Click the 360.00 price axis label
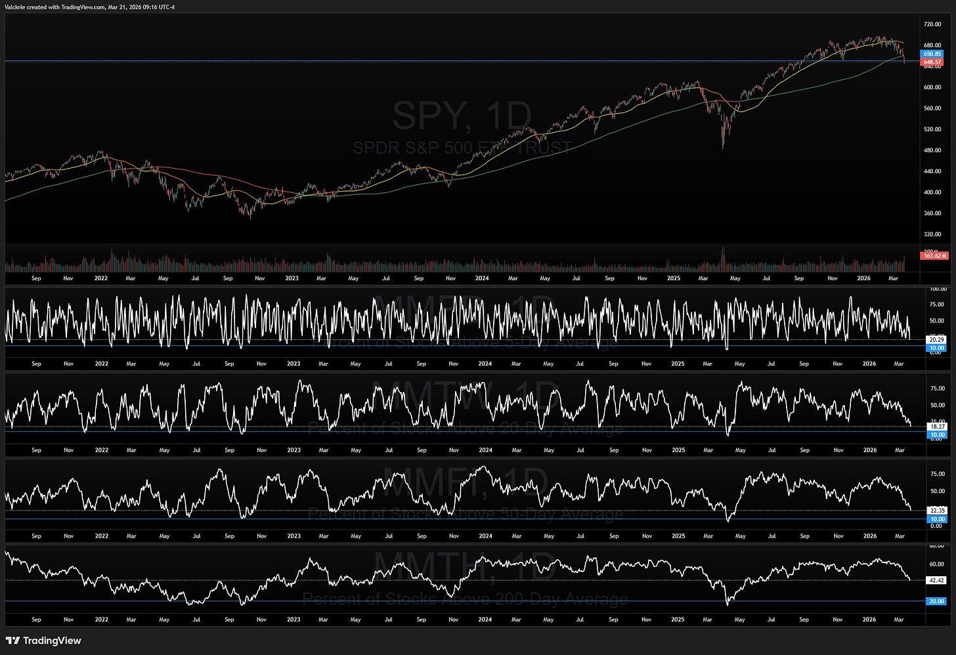 (x=932, y=213)
